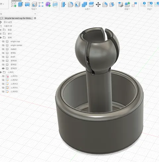Click the 스케치1 sketch icon
Viewport: 159px width, 162px height.
[x=7, y=76]
